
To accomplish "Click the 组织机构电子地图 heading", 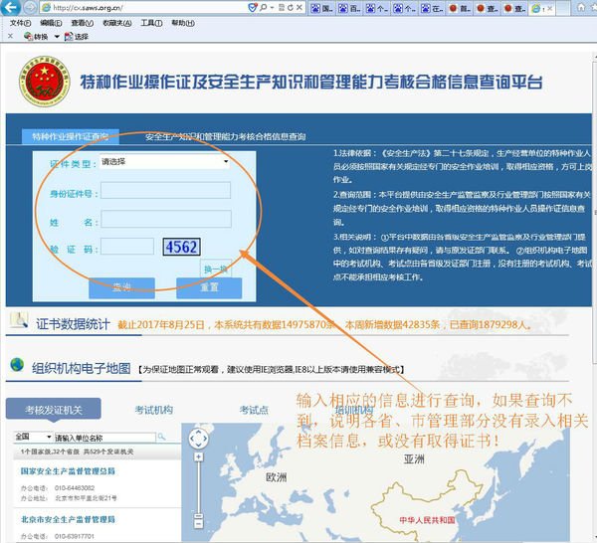I will click(82, 368).
